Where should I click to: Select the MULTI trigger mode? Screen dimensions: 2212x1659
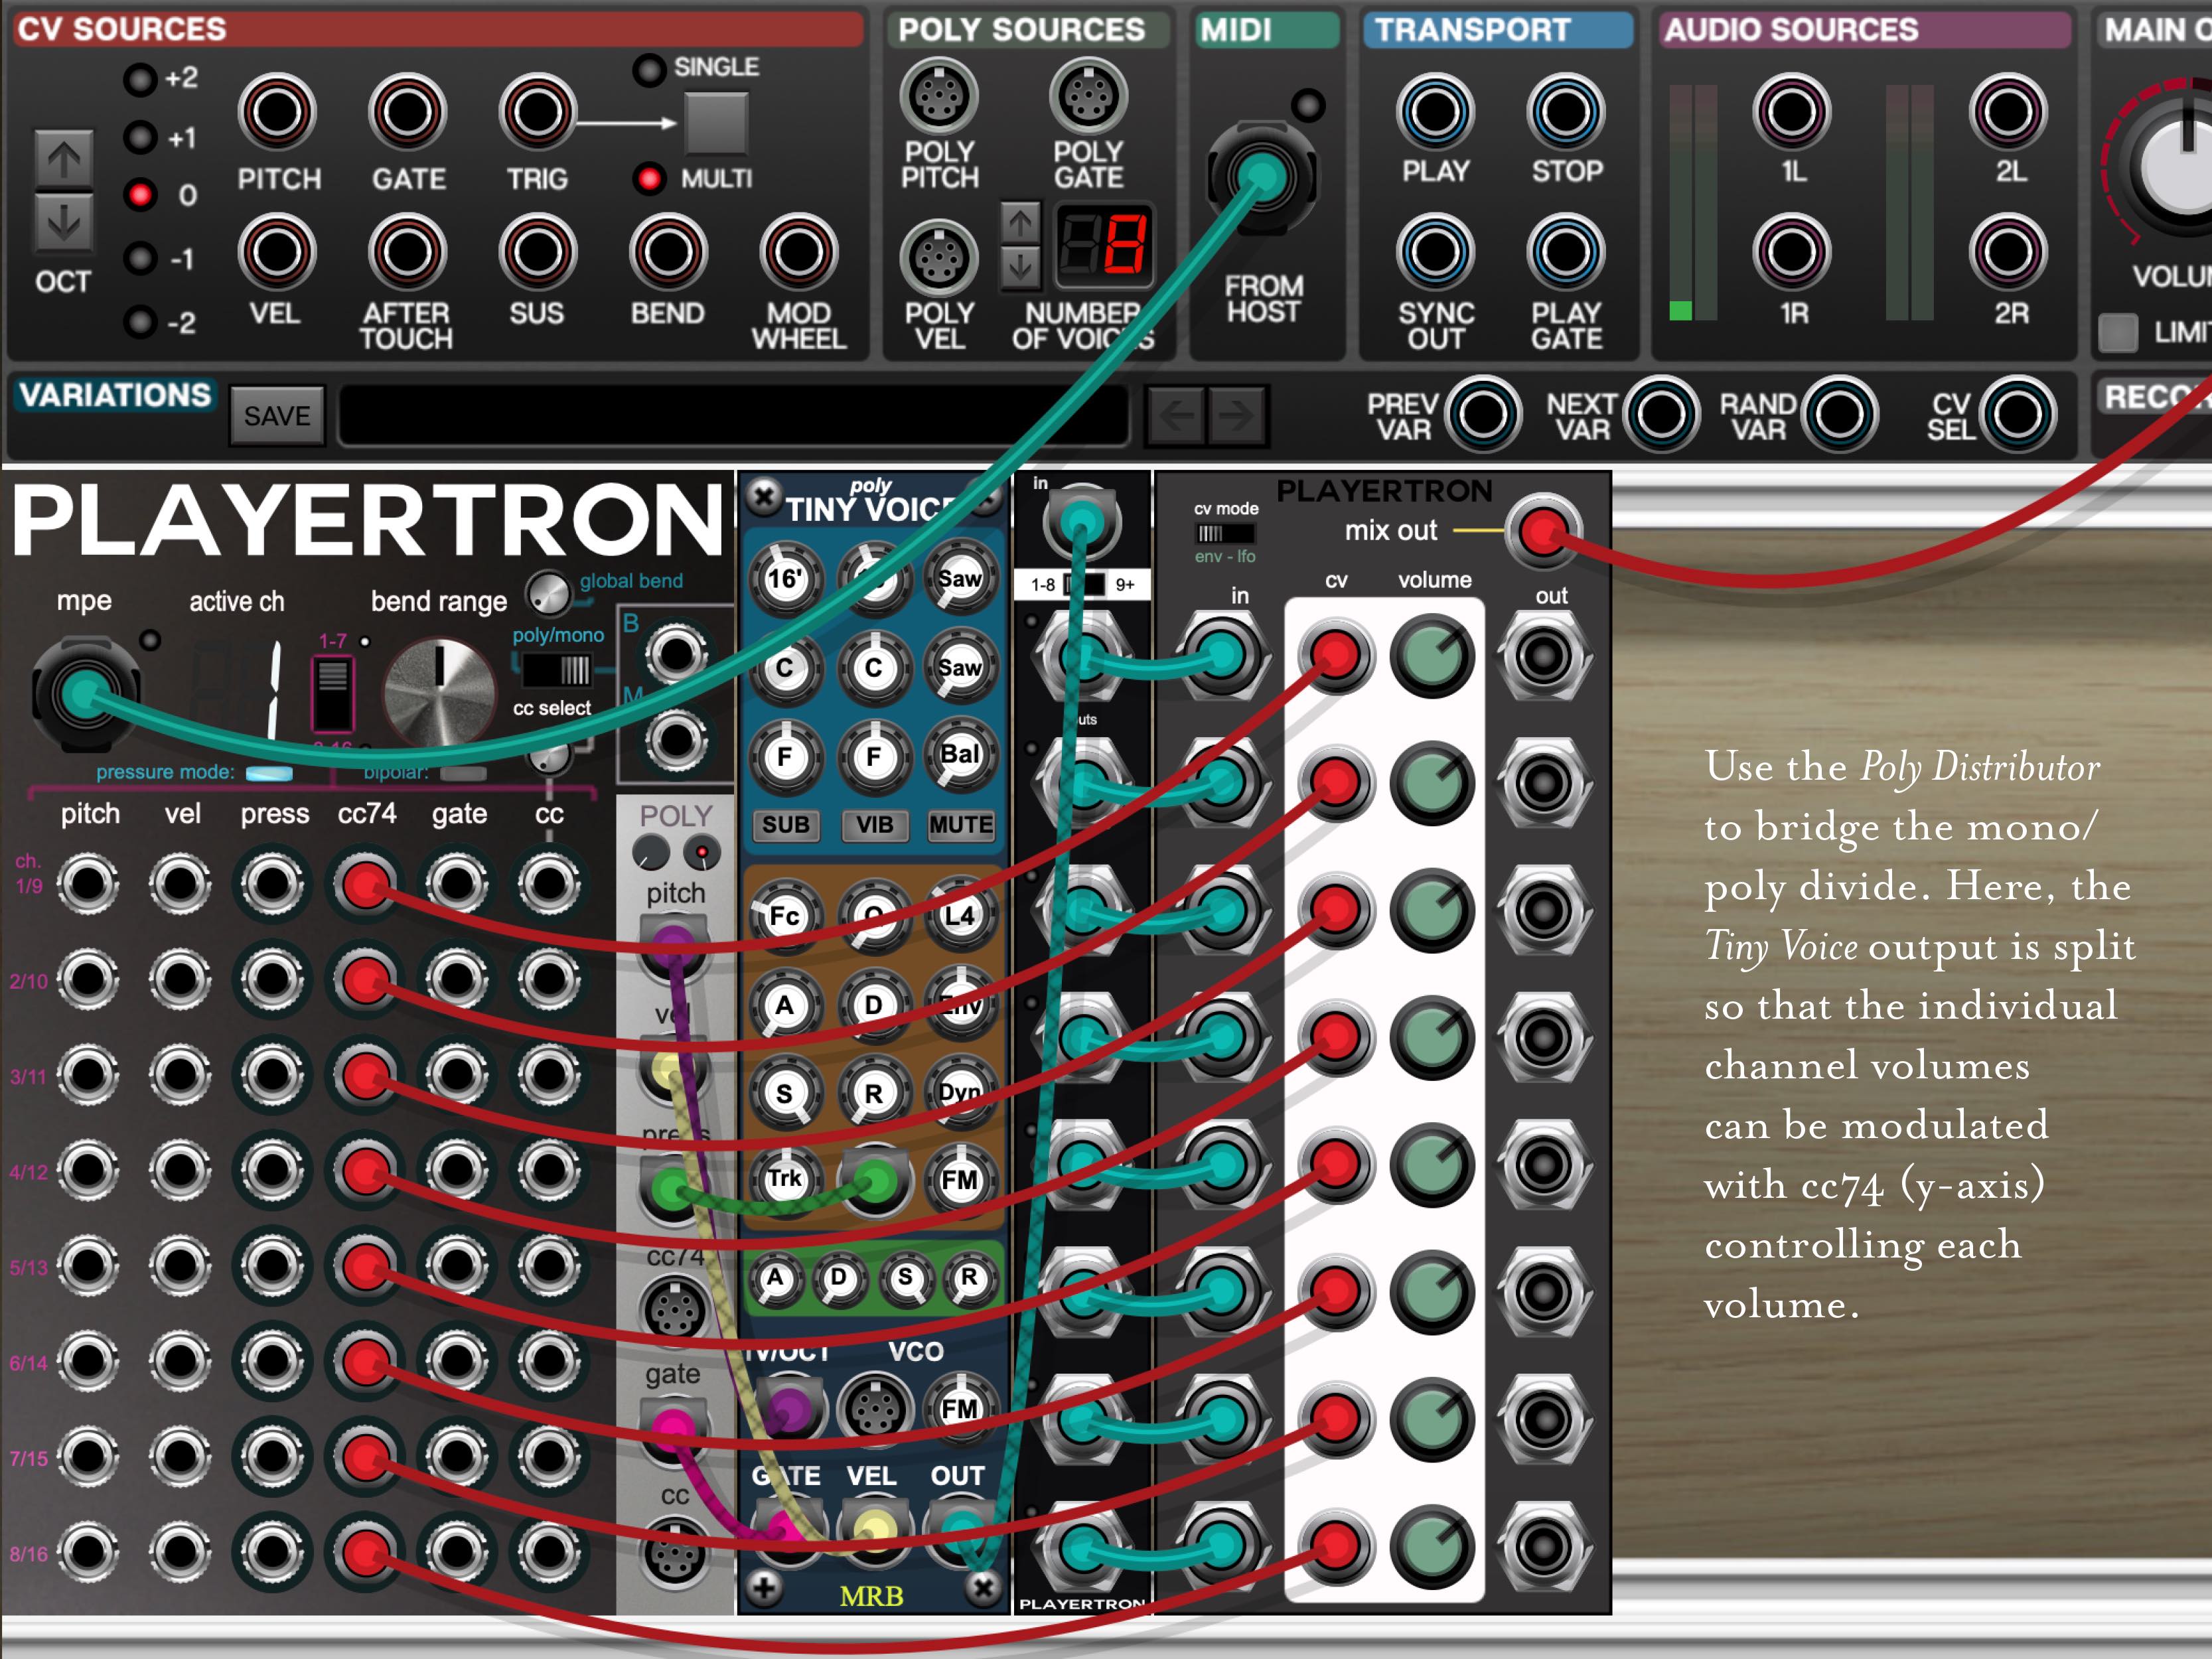tap(651, 179)
